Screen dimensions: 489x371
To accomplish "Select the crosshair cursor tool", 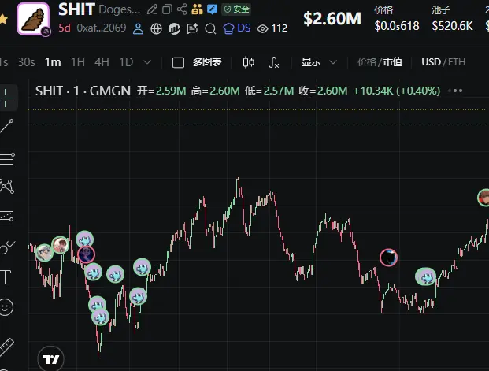I will pos(7,98).
